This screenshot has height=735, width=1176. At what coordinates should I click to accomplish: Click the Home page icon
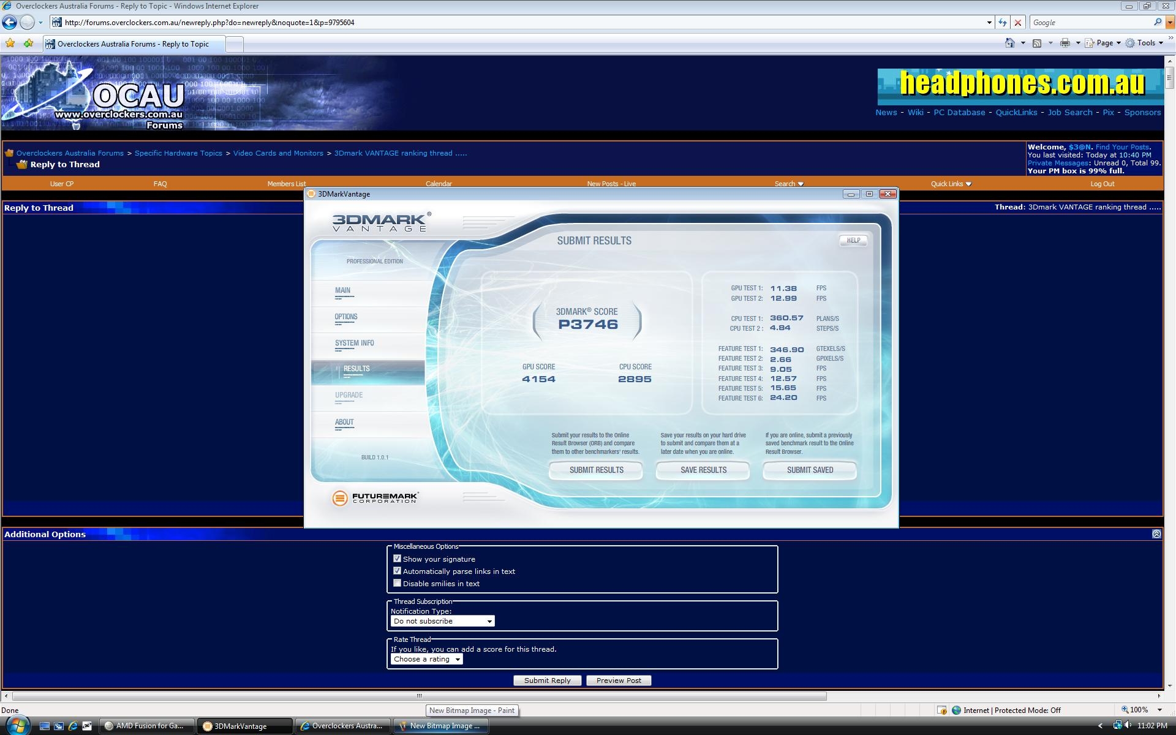tap(1009, 43)
